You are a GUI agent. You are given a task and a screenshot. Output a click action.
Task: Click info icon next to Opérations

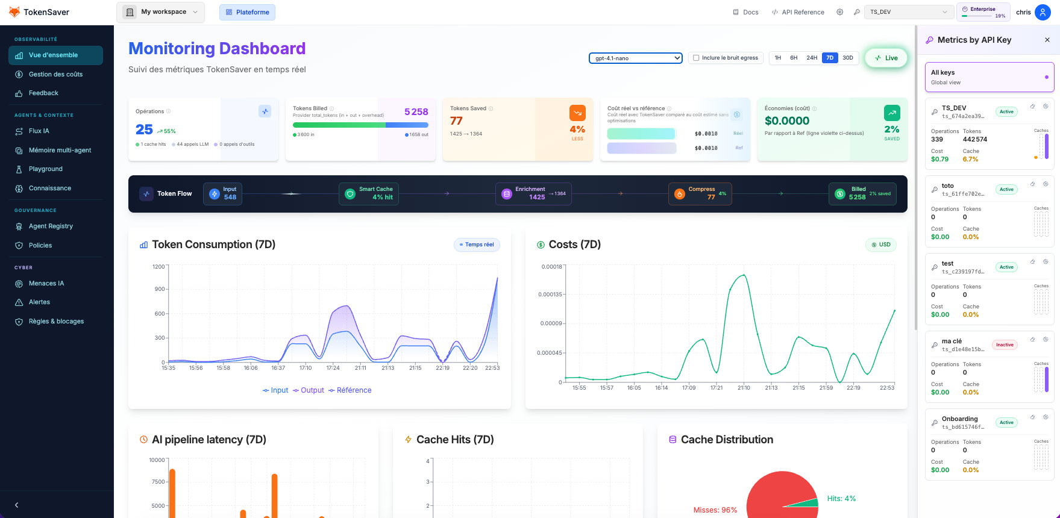[x=168, y=111]
